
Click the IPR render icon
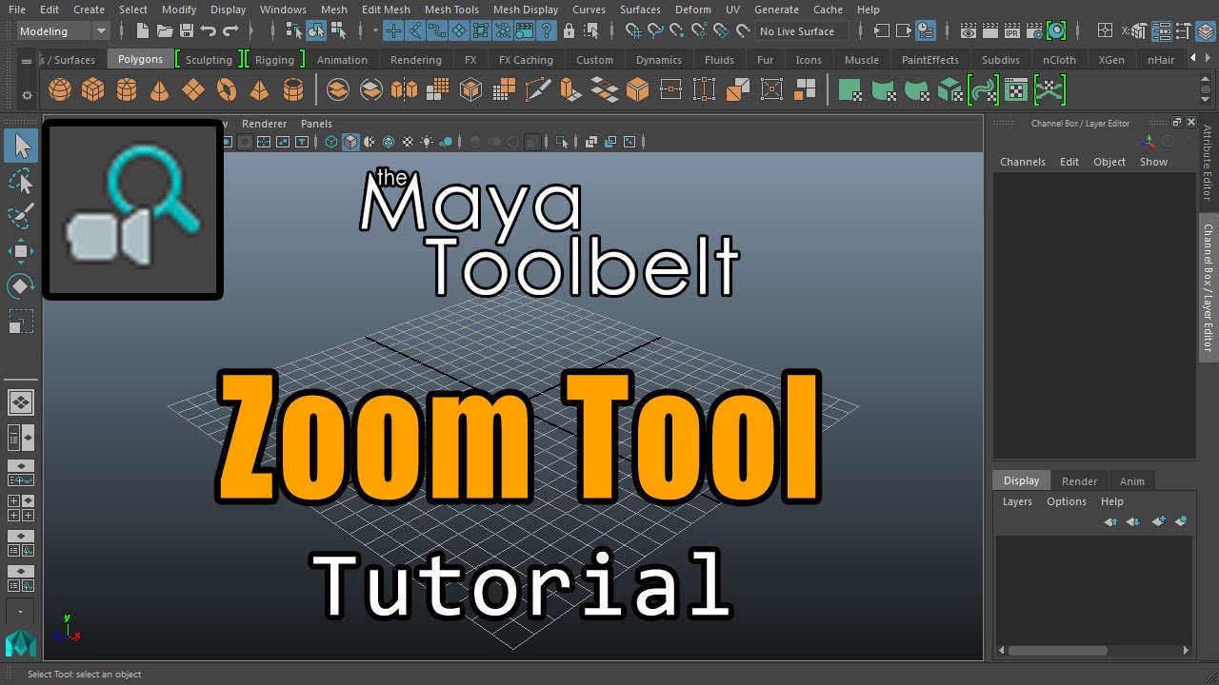1012,31
